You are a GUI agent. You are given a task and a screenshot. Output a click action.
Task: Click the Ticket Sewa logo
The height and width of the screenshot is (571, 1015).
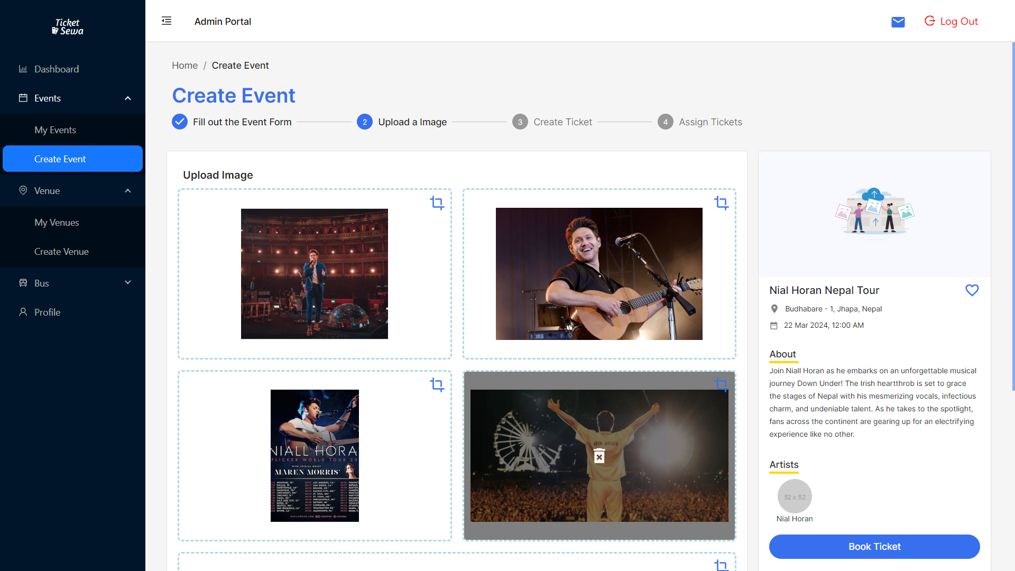[x=68, y=26]
